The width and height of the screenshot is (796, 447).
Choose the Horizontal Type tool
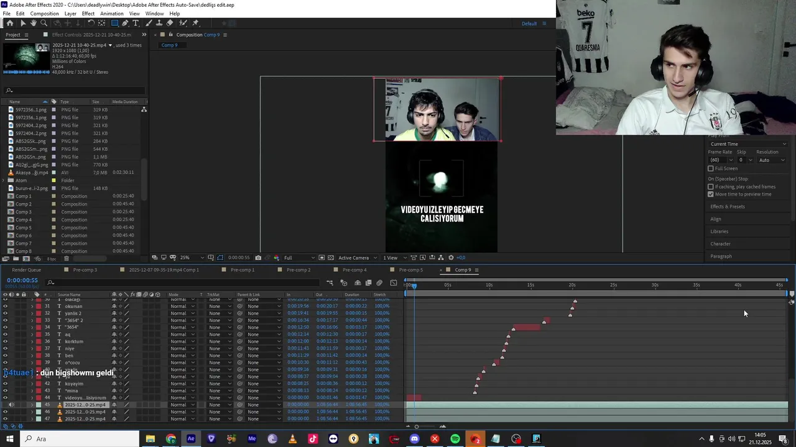pyautogui.click(x=136, y=23)
